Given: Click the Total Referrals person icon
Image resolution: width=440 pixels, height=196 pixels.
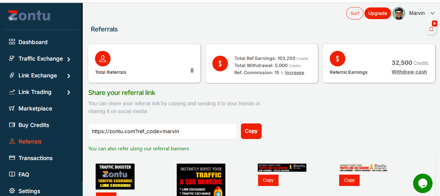Looking at the screenshot, I should 103,59.
